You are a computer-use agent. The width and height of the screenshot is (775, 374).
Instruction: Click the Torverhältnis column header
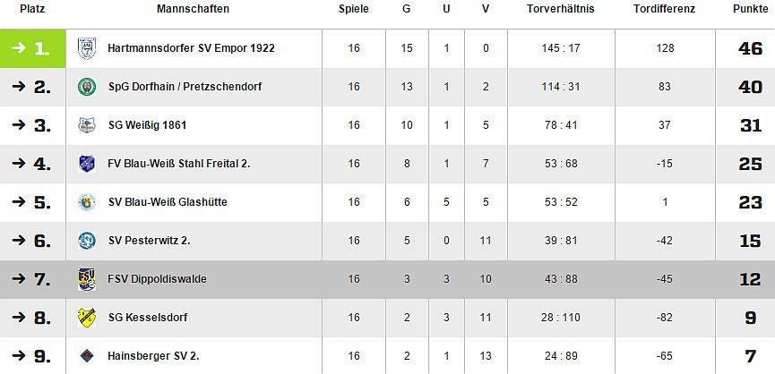(561, 9)
